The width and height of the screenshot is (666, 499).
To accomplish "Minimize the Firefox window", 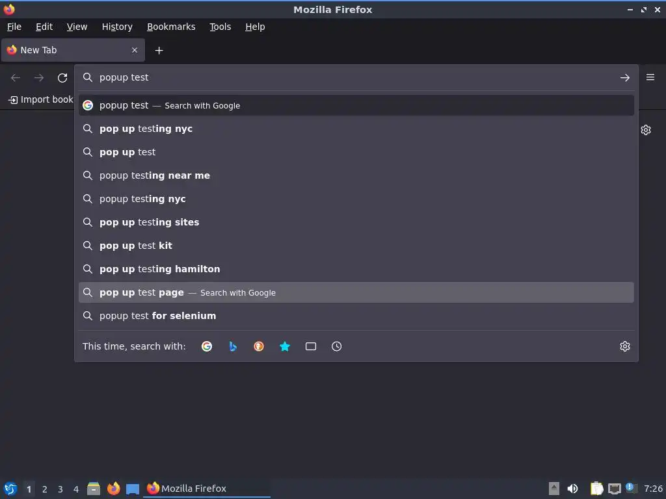I will pyautogui.click(x=630, y=9).
